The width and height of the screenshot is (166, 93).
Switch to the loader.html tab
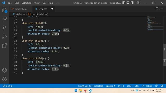tap(21, 9)
